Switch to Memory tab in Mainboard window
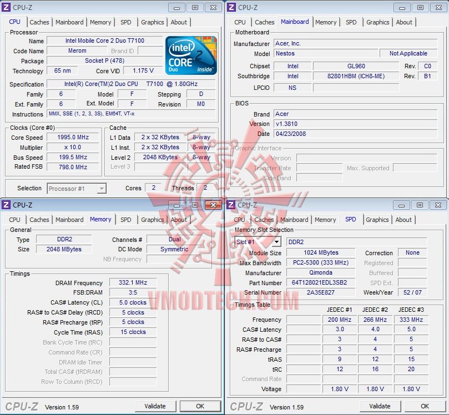Screen dimensions: 449x415 326,22
